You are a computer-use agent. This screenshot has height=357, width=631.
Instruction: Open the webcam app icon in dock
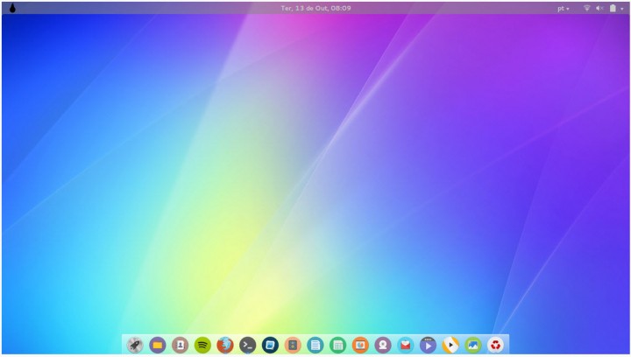point(383,345)
